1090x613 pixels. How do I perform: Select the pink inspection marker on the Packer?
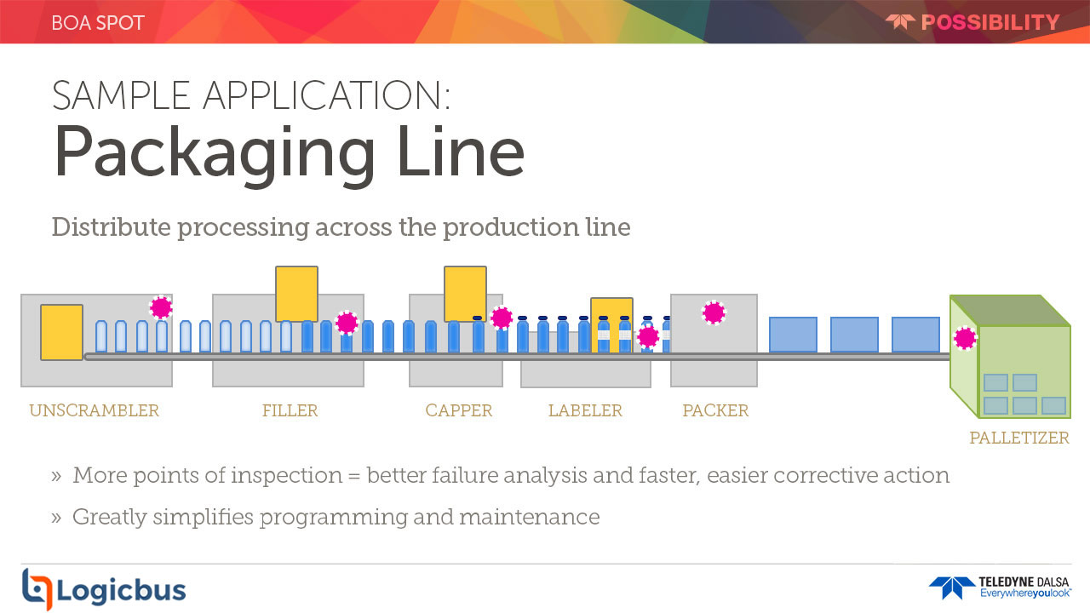click(714, 312)
